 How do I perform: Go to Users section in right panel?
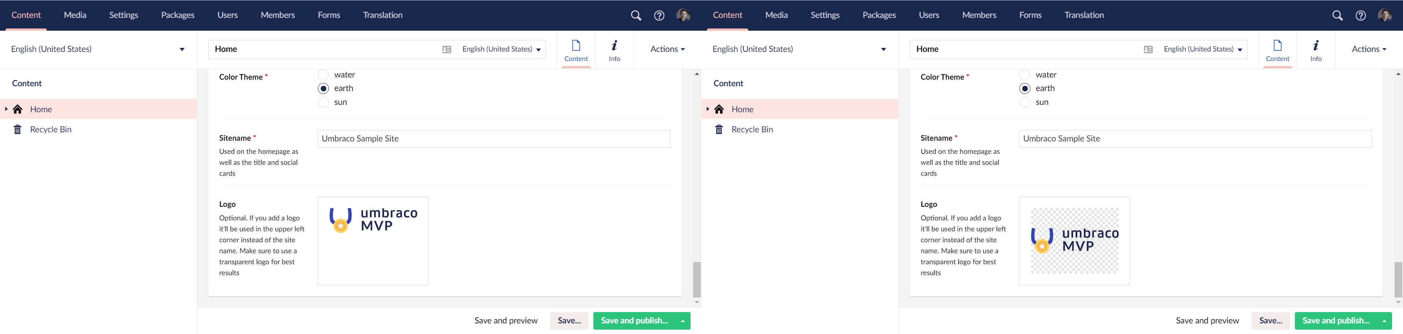pos(929,15)
